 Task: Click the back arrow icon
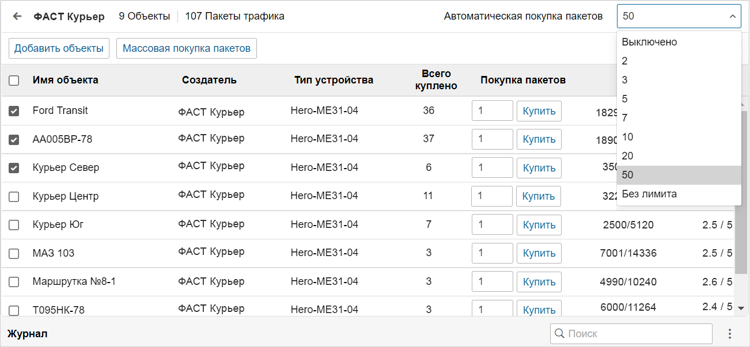(x=17, y=16)
